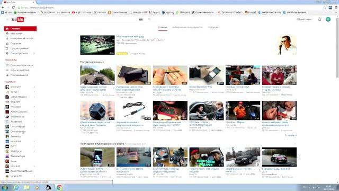The image size is (339, 191).
Task: Open the featured video title link
Action: (x=130, y=37)
